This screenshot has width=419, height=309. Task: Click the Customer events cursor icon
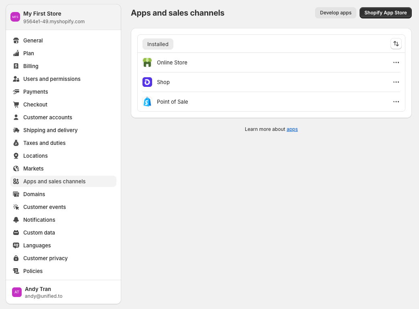(x=16, y=207)
